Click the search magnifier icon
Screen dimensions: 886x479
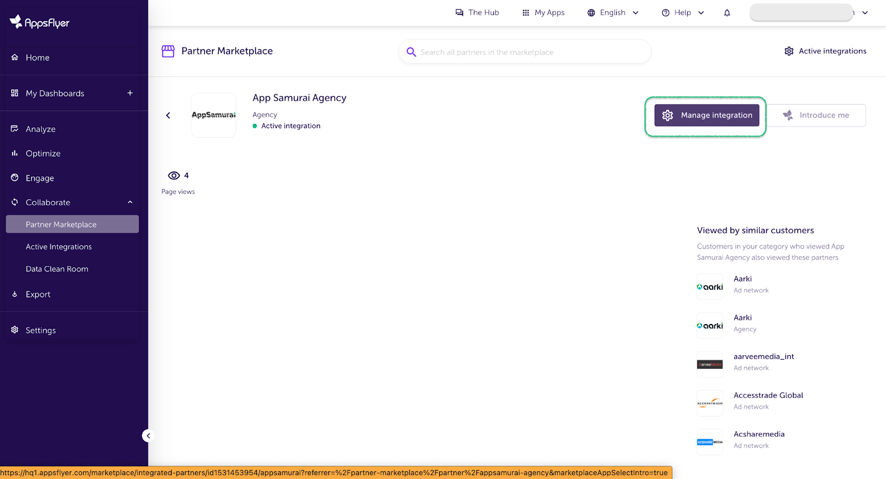[x=411, y=52]
